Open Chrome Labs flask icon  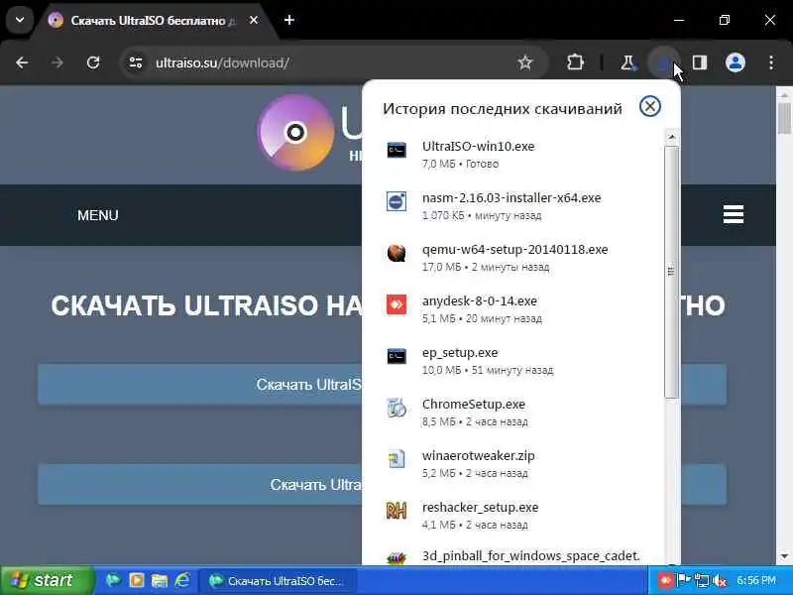[627, 62]
